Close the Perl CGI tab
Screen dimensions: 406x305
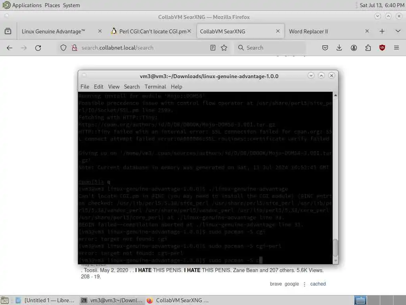pyautogui.click(x=189, y=31)
